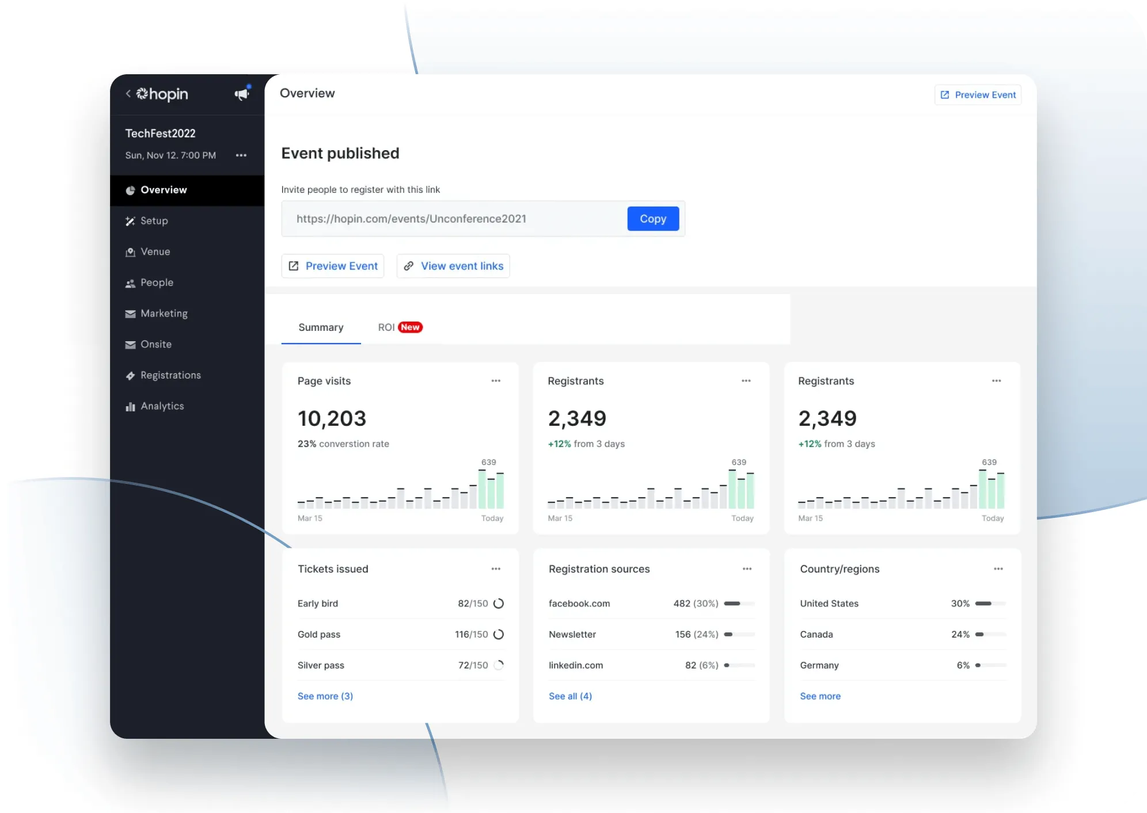The image size is (1147, 813).
Task: Open Analytics from the sidebar
Action: coord(162,406)
